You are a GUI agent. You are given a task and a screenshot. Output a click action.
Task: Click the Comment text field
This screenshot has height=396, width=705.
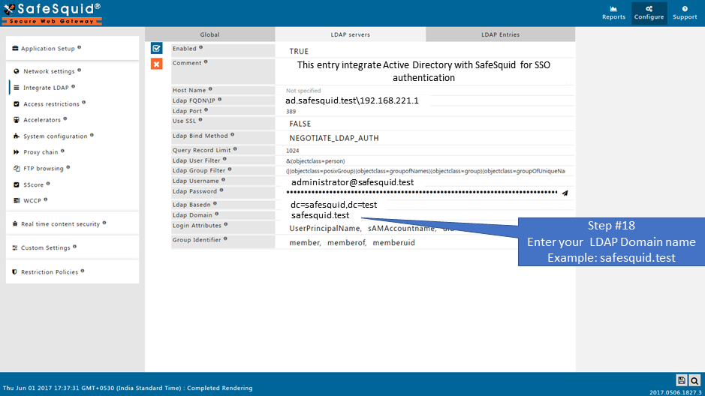click(425, 71)
